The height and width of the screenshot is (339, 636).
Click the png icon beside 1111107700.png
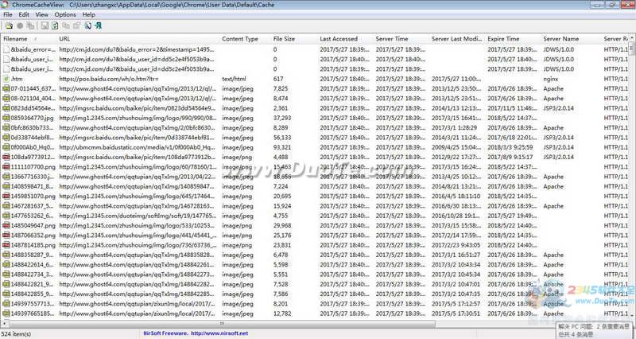tap(6, 166)
